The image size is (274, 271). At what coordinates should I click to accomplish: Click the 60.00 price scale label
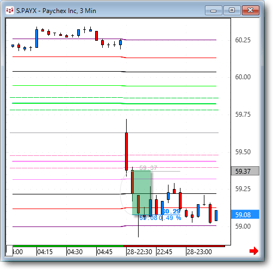(x=243, y=77)
